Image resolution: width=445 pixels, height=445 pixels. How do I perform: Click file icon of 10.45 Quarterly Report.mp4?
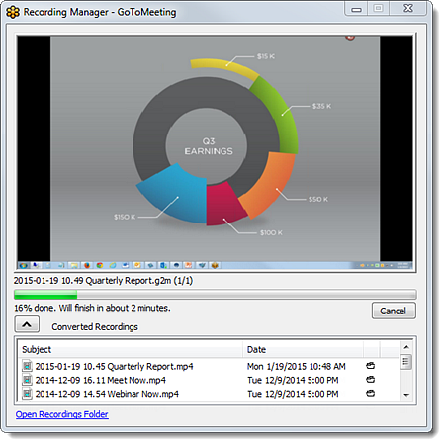pos(27,366)
